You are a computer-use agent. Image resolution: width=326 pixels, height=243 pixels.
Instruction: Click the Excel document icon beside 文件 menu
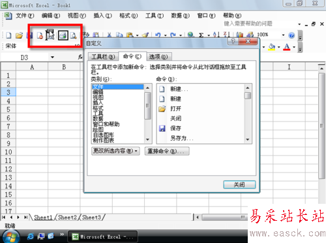pos(8,16)
